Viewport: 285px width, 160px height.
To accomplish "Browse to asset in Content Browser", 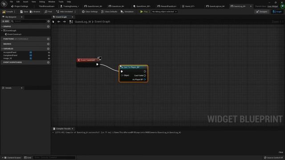I will pyautogui.click(x=35, y=12).
